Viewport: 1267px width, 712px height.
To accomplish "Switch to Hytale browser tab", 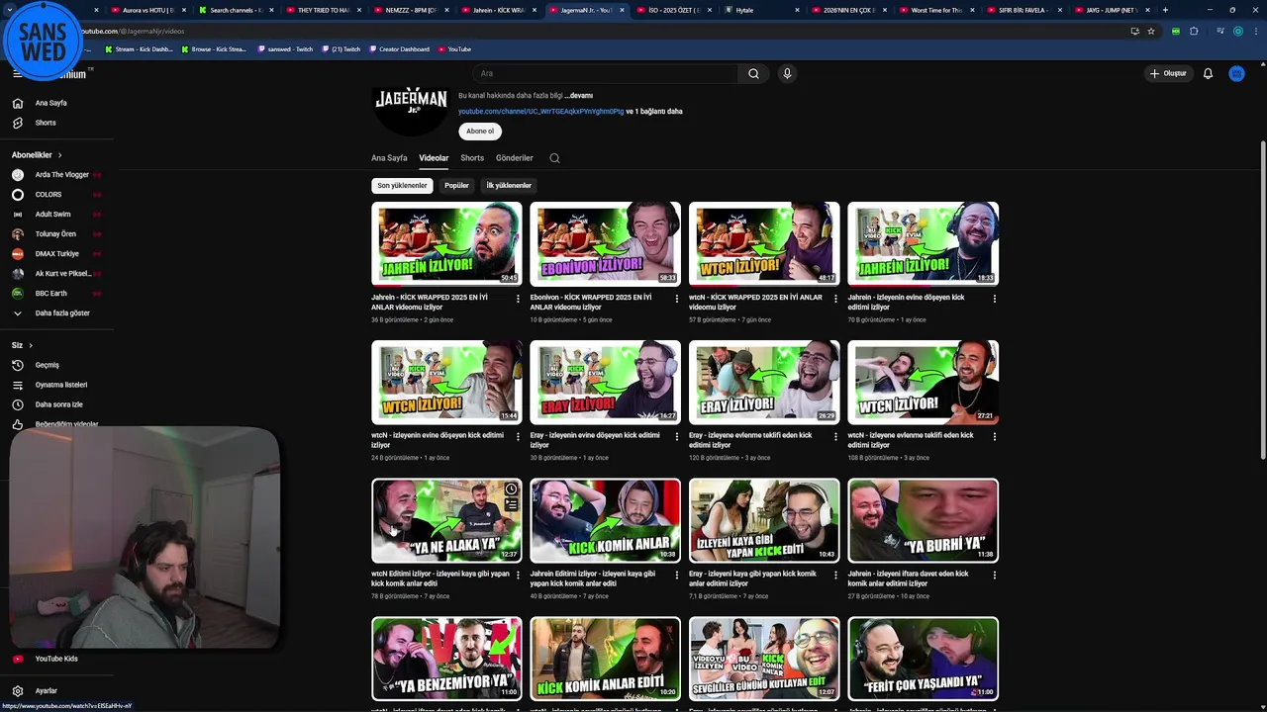I will (760, 10).
